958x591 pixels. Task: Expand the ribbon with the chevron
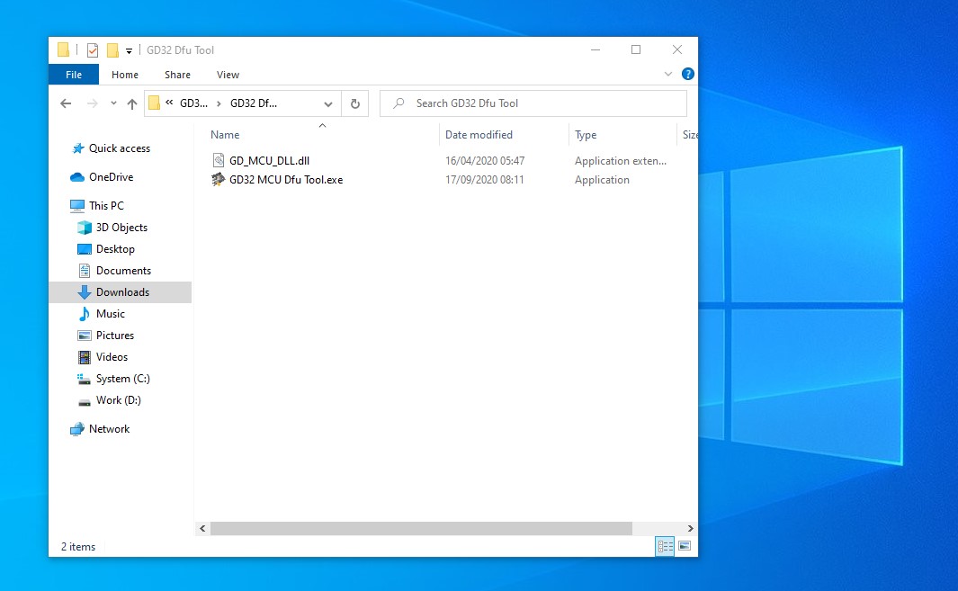point(667,74)
